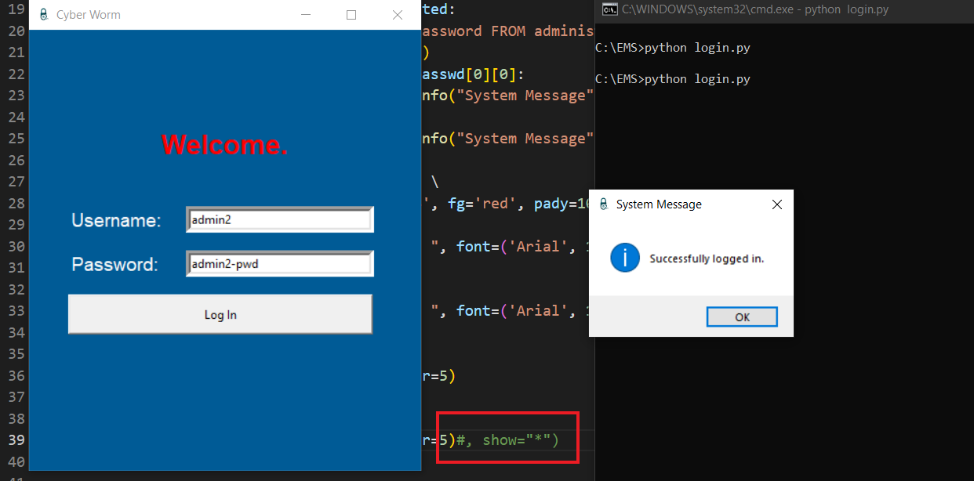Click line number 25 in the editor gutter
974x481 pixels.
(16, 139)
